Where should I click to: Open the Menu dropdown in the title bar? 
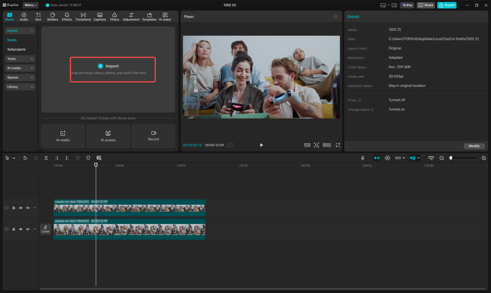pos(30,5)
